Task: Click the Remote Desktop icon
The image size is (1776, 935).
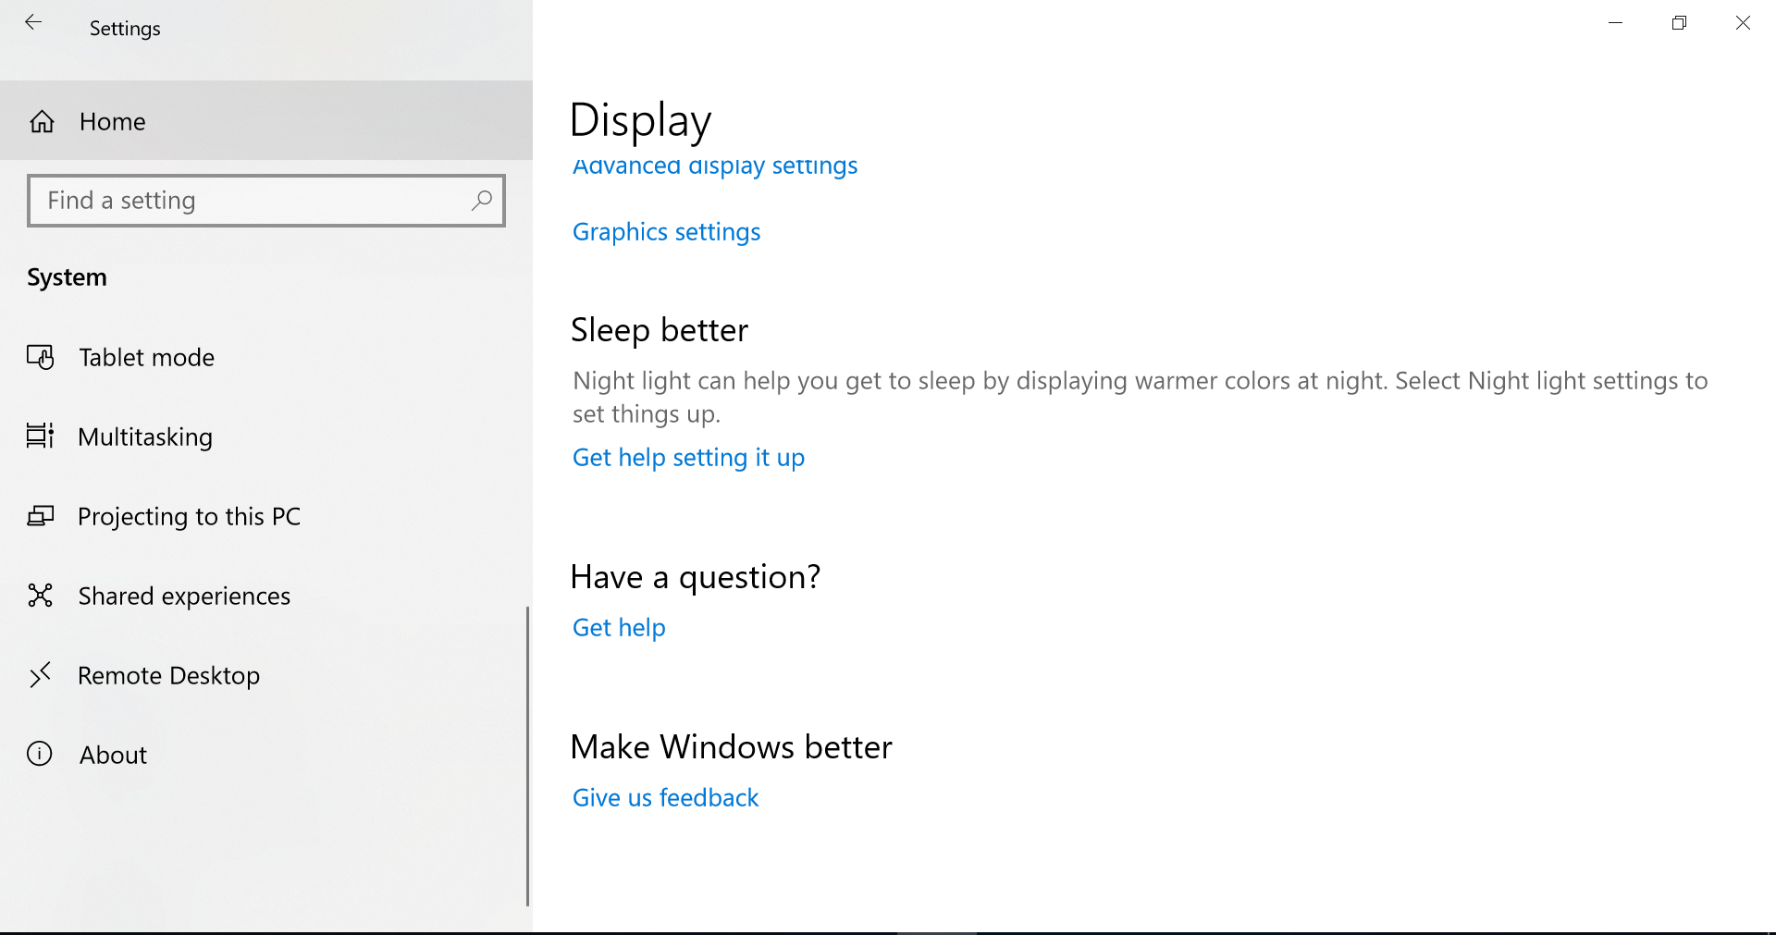Action: click(41, 675)
